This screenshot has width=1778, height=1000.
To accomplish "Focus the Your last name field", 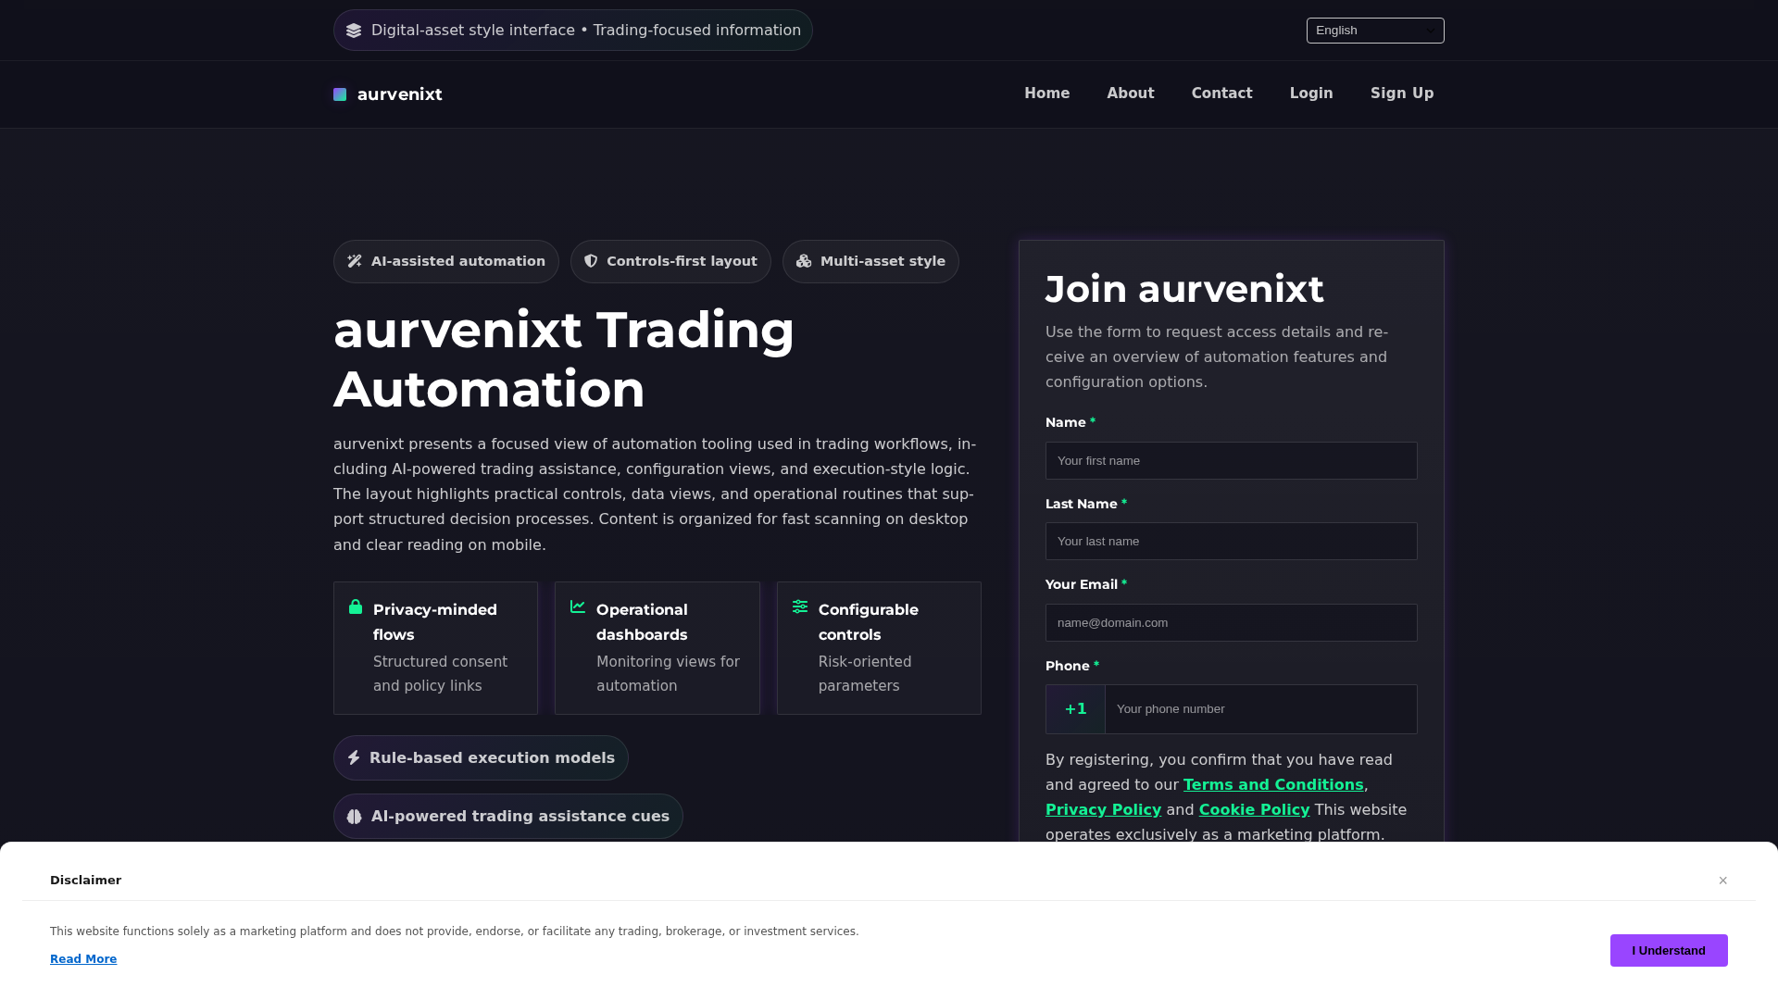I will (x=1231, y=542).
